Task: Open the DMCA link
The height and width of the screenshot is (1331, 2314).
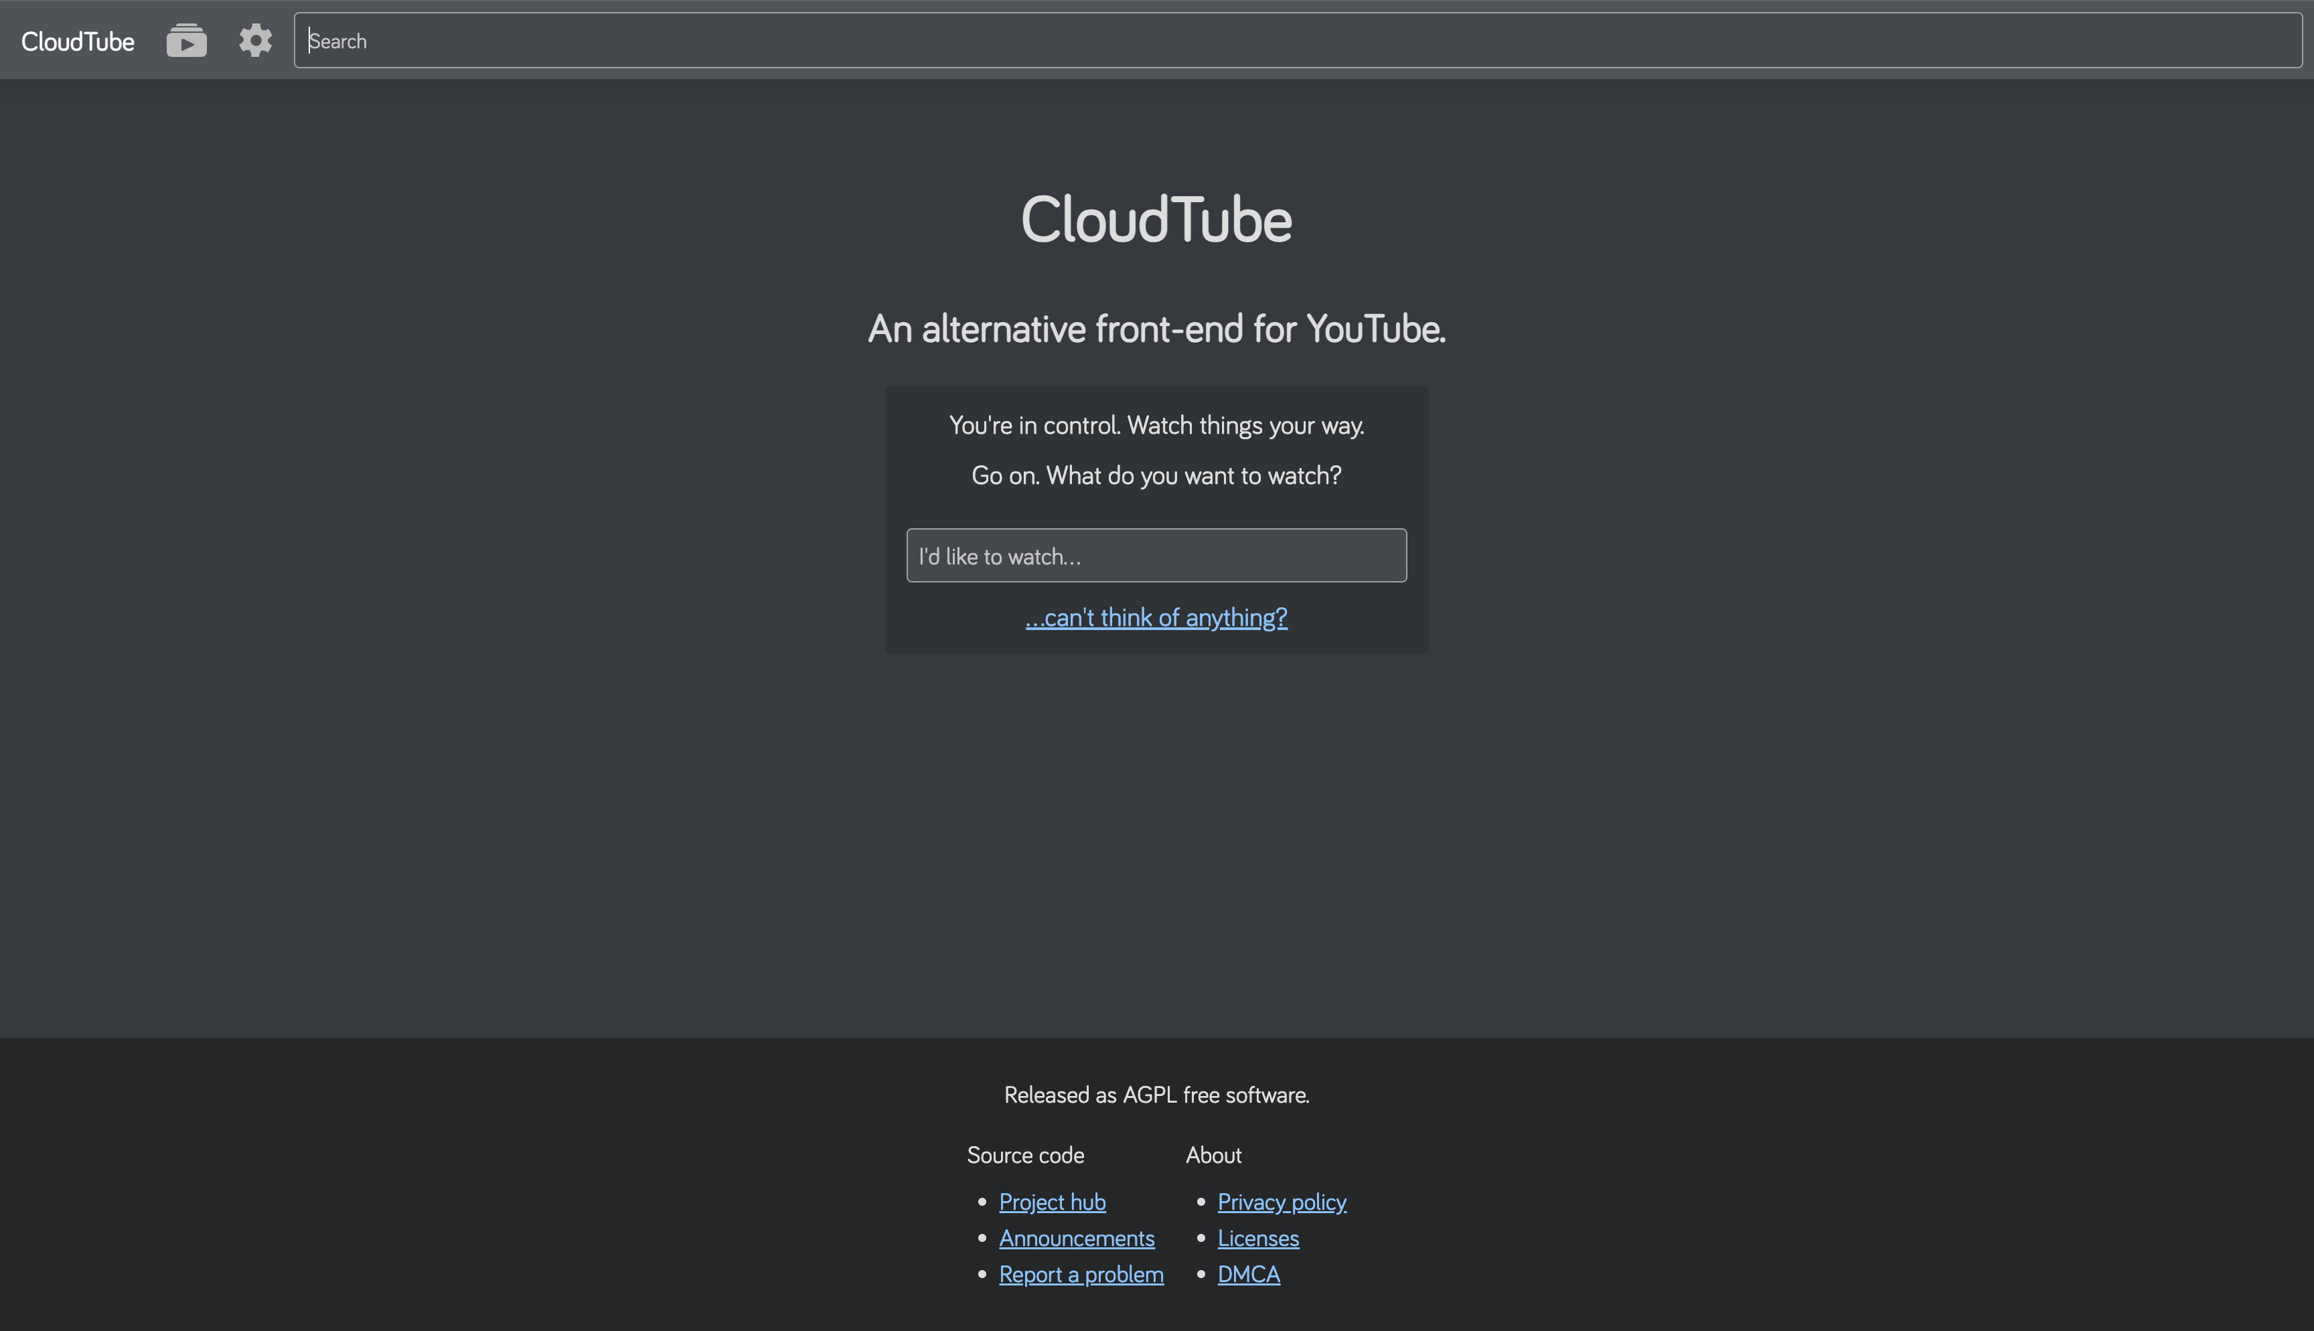Action: click(x=1248, y=1274)
